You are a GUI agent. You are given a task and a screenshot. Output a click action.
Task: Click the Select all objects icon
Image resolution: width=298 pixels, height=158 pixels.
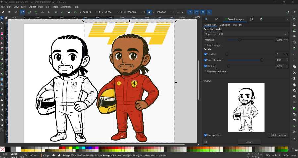point(3,12)
